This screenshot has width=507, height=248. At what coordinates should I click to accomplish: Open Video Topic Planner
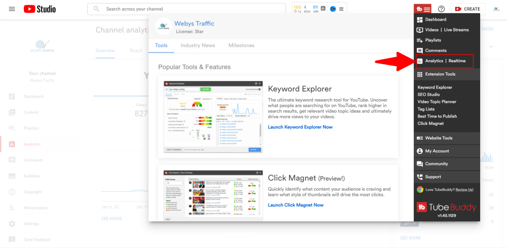tap(437, 102)
